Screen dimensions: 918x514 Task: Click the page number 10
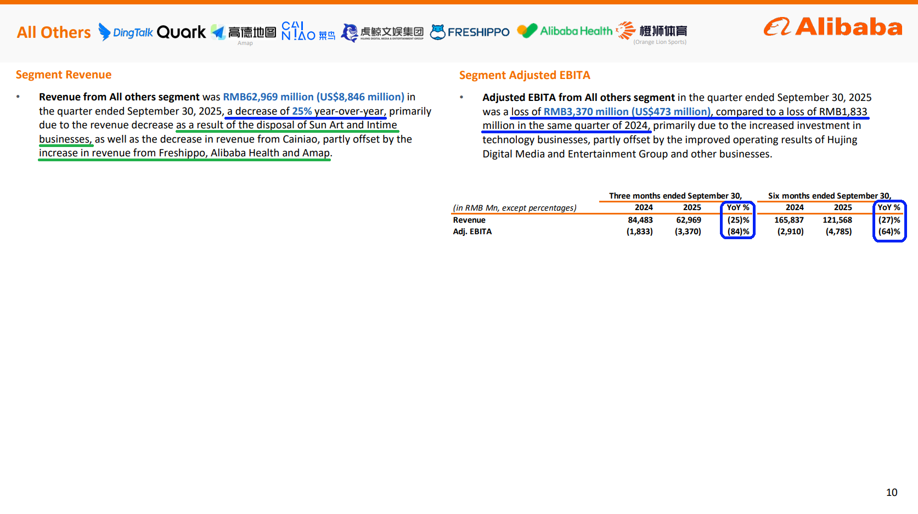892,493
